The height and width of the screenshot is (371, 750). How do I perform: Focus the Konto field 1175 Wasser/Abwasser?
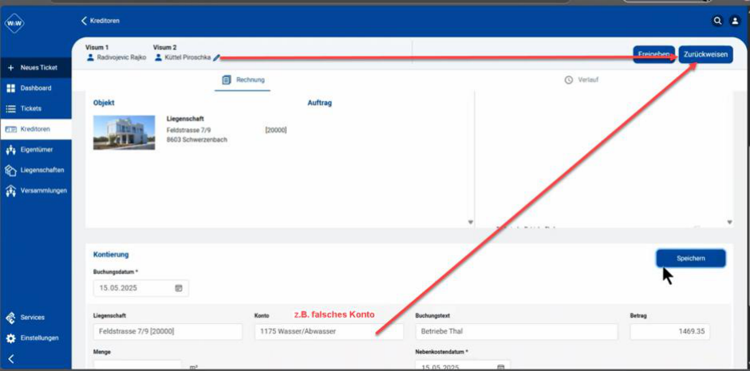[329, 331]
